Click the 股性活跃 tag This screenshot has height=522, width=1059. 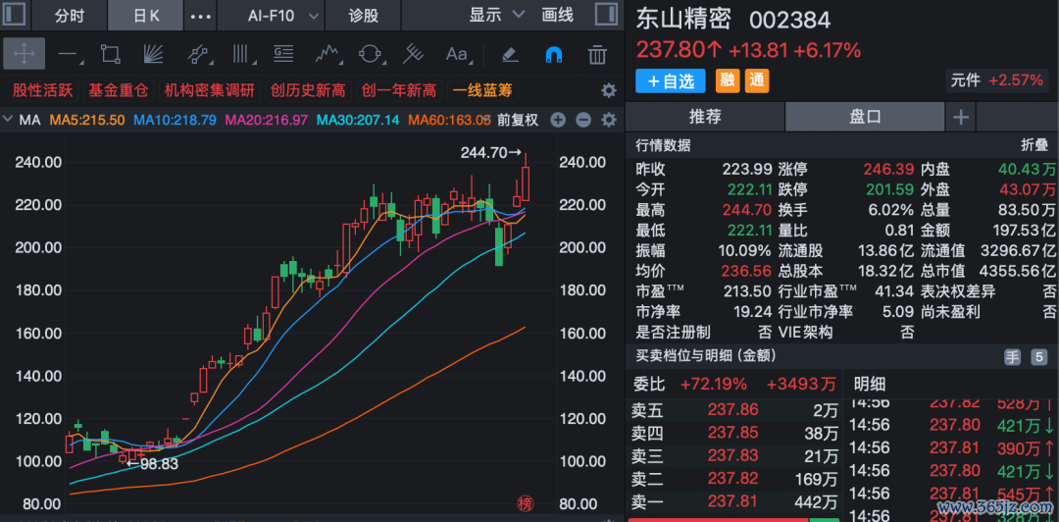tap(42, 90)
